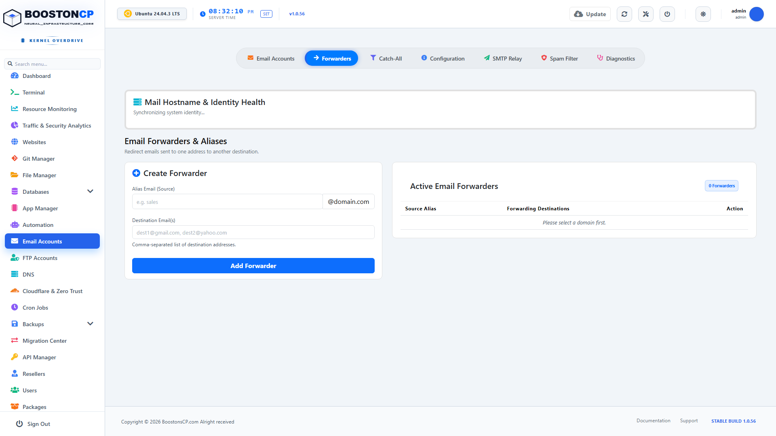Click the Update button
The width and height of the screenshot is (776, 436).
point(590,14)
